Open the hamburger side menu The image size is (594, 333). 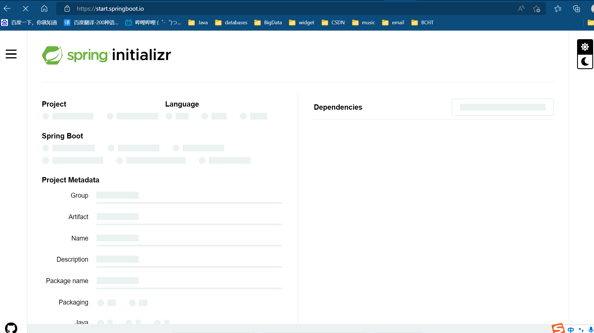tap(11, 54)
